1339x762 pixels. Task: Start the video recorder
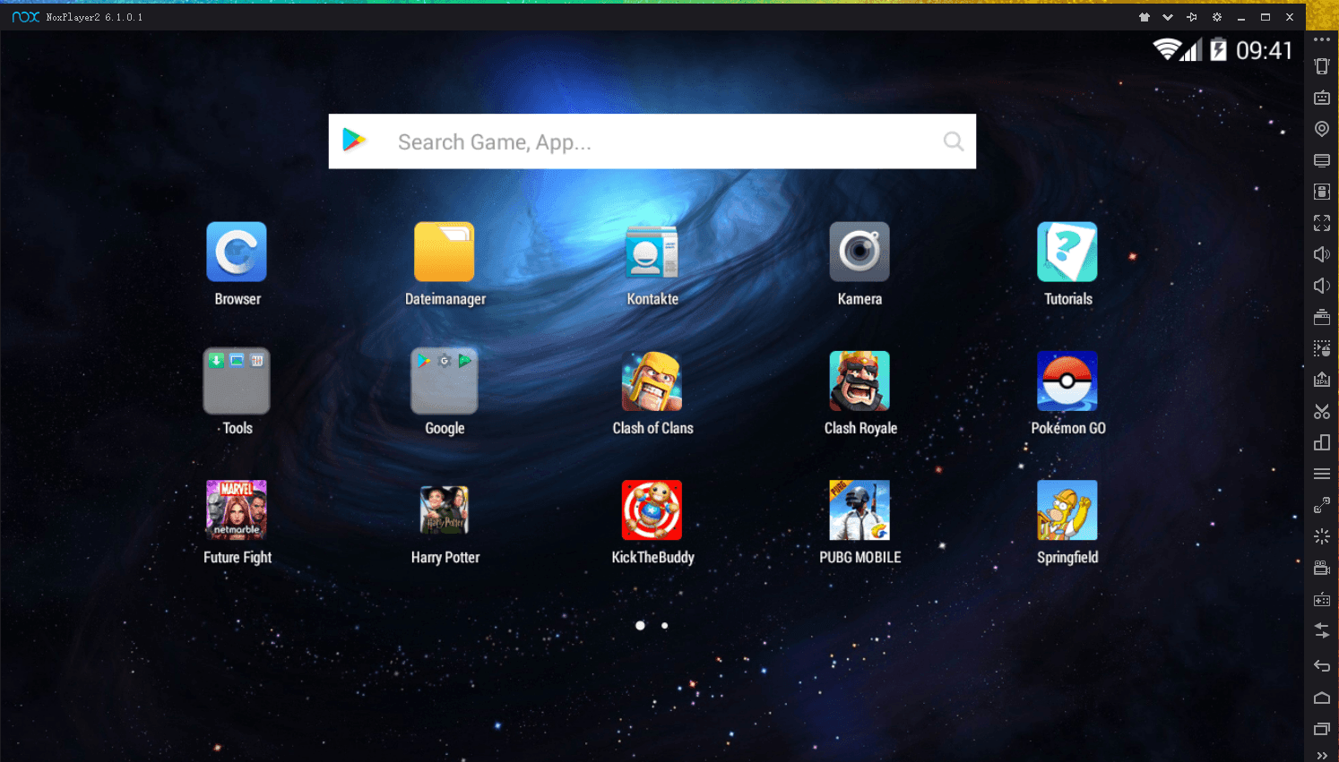tap(1322, 568)
